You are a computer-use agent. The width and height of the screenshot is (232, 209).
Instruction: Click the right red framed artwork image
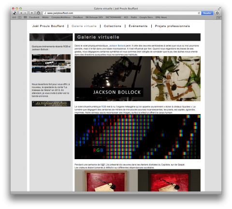pos(169,180)
